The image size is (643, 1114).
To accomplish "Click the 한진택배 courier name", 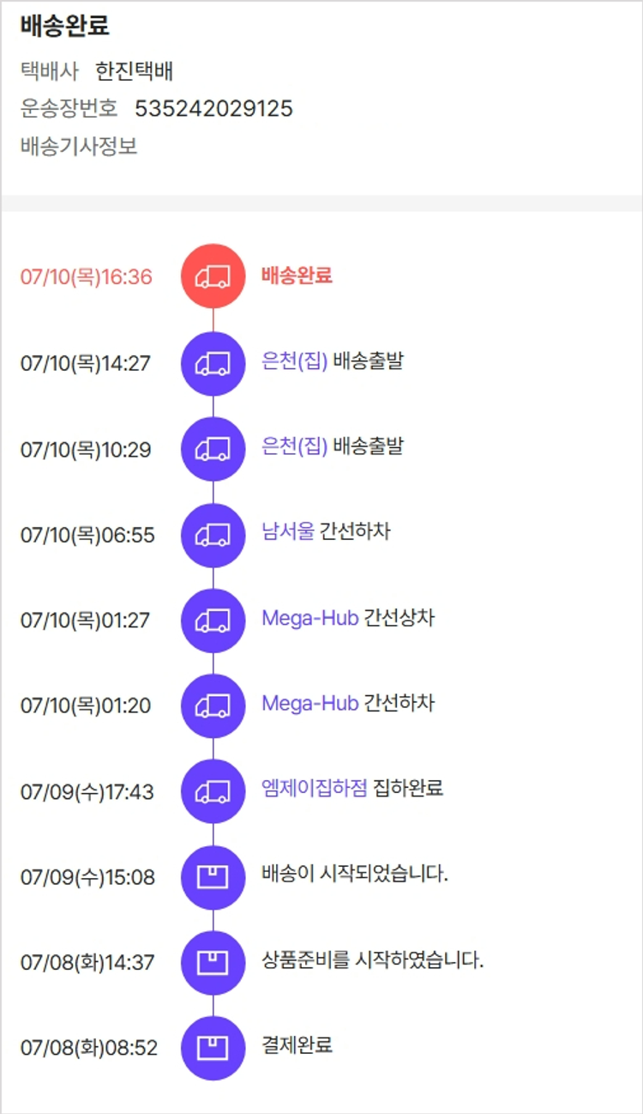I will tap(135, 71).
